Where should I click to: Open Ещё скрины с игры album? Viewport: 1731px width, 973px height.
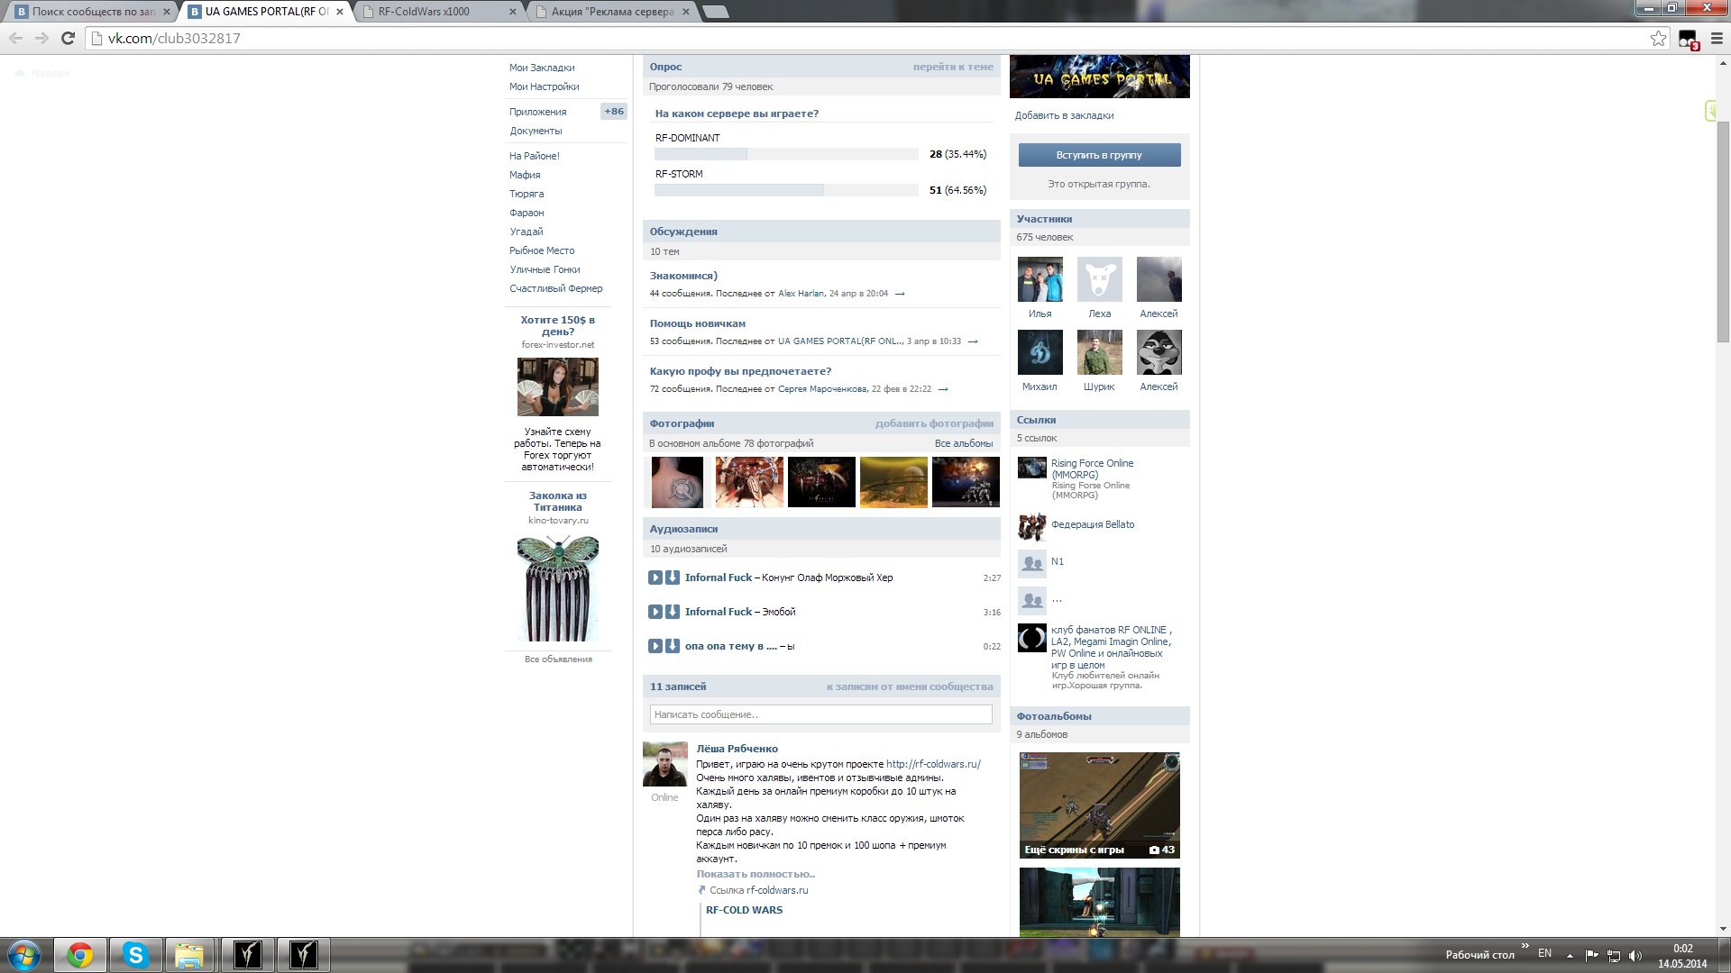(1100, 805)
